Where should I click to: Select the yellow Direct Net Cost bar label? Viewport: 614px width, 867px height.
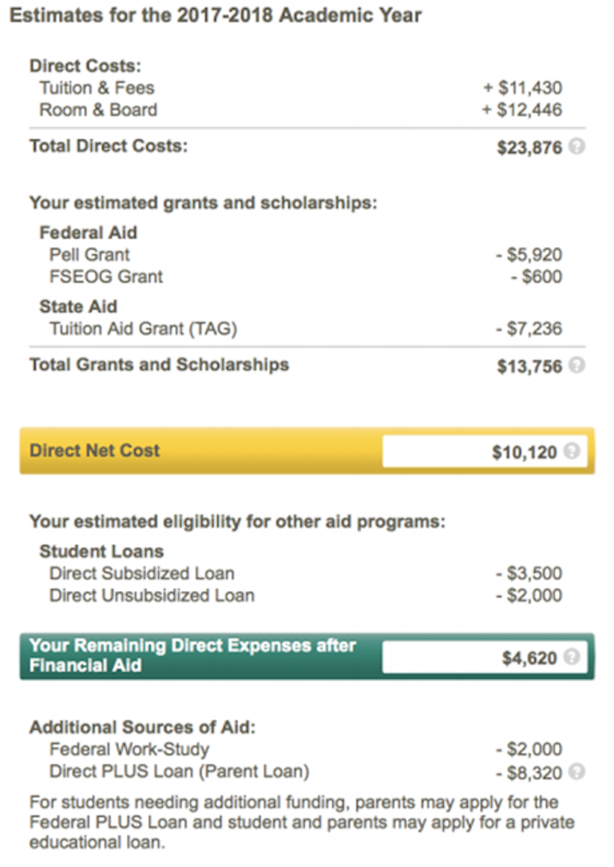pyautogui.click(x=95, y=451)
